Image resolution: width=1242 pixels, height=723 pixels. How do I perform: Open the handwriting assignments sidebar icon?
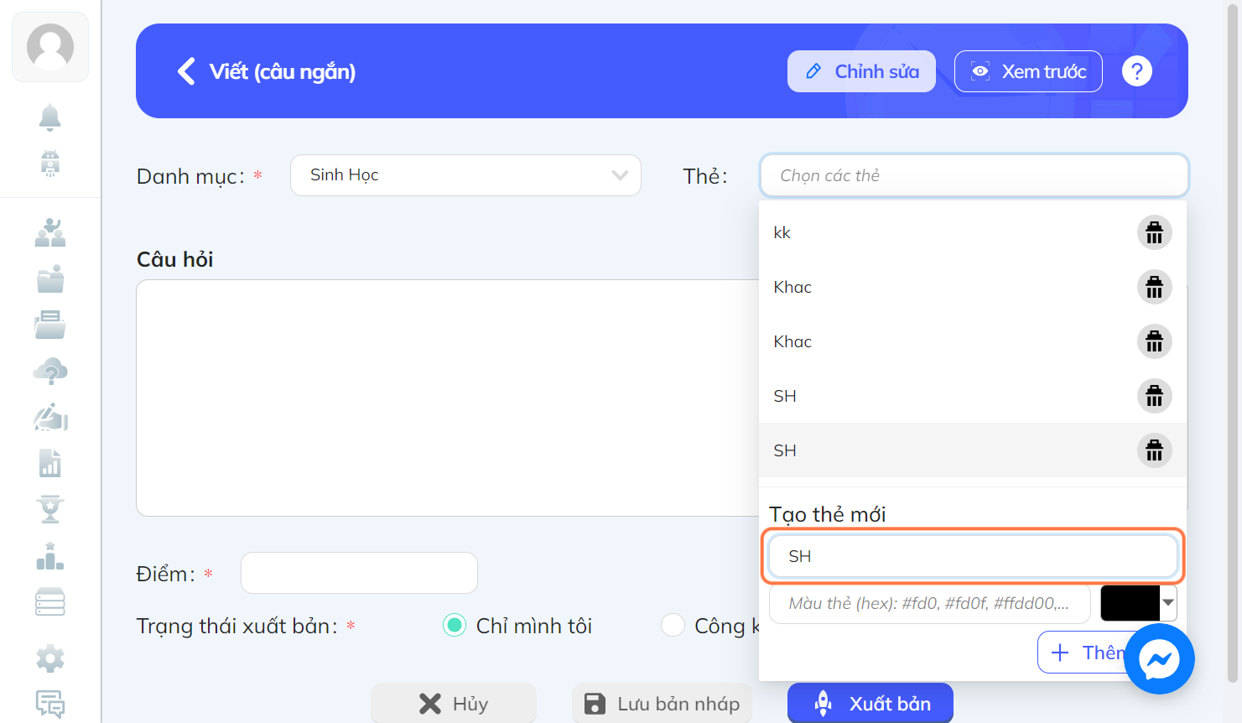(50, 417)
